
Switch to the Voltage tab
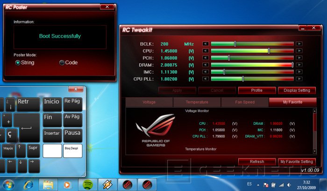tap(149, 102)
